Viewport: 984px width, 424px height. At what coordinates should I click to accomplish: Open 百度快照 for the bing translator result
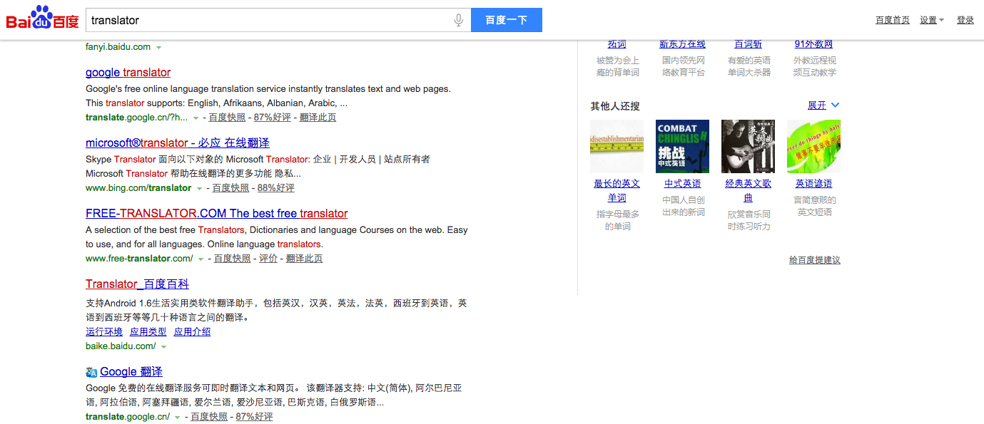[x=230, y=187]
